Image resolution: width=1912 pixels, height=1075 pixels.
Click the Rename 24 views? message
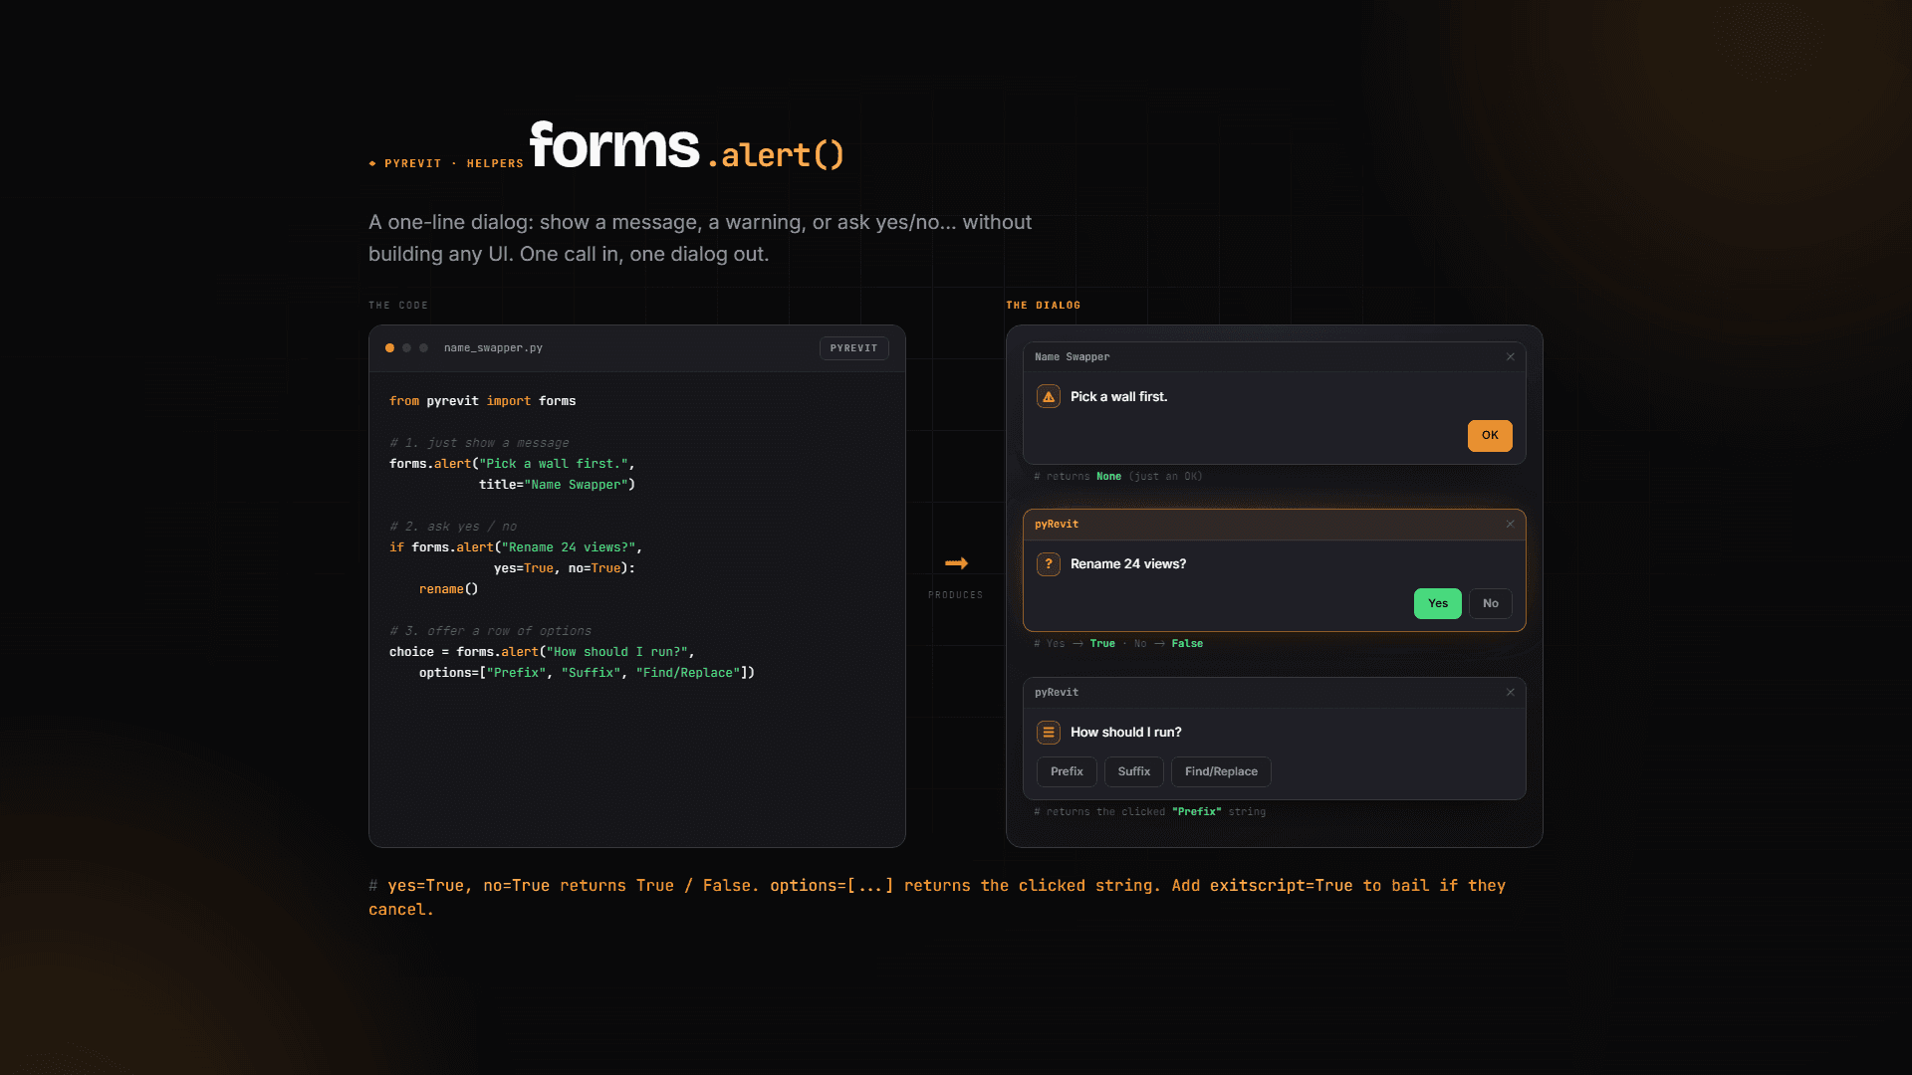(1128, 563)
